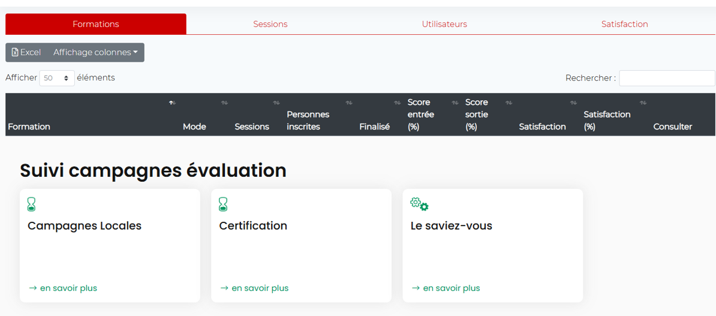
Task: Switch to the Utilisateurs tab
Action: [444, 25]
